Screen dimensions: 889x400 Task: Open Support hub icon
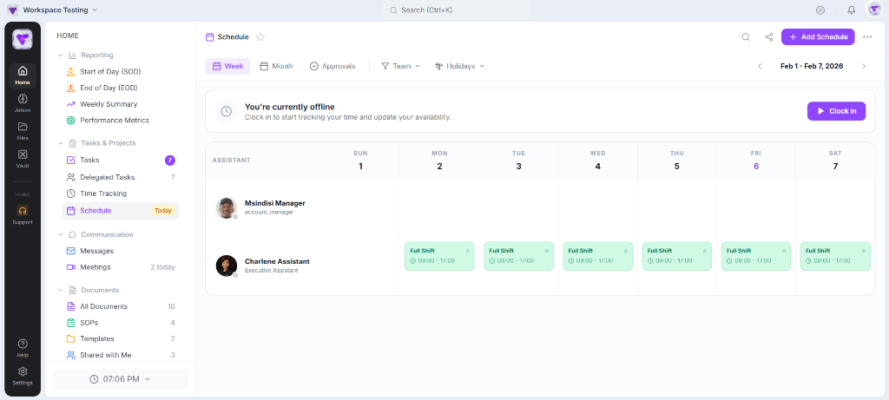23,214
